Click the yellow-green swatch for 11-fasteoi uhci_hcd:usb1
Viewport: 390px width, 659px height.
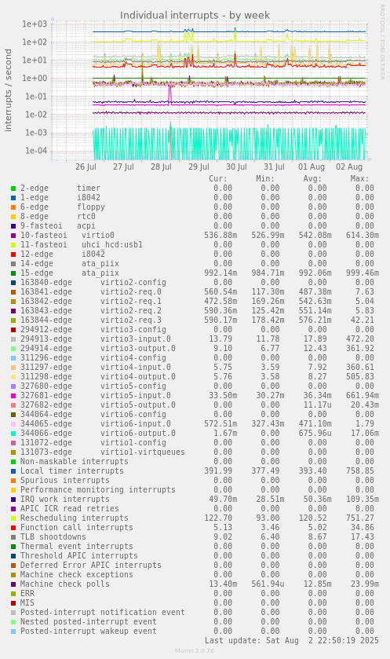(13, 245)
